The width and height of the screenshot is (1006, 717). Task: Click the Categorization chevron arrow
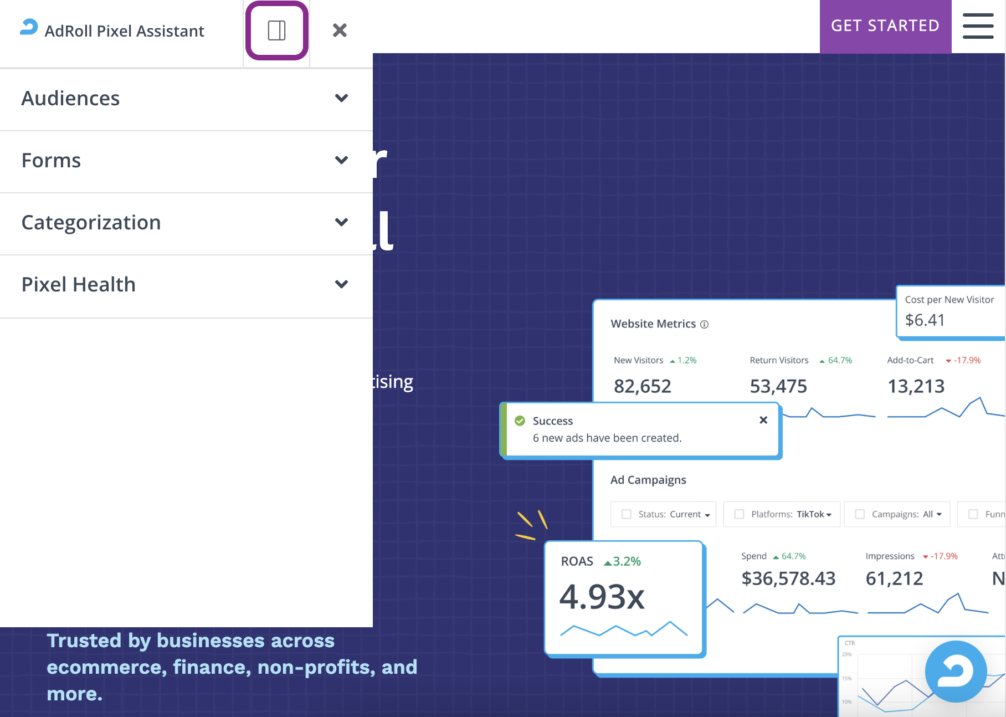point(342,222)
